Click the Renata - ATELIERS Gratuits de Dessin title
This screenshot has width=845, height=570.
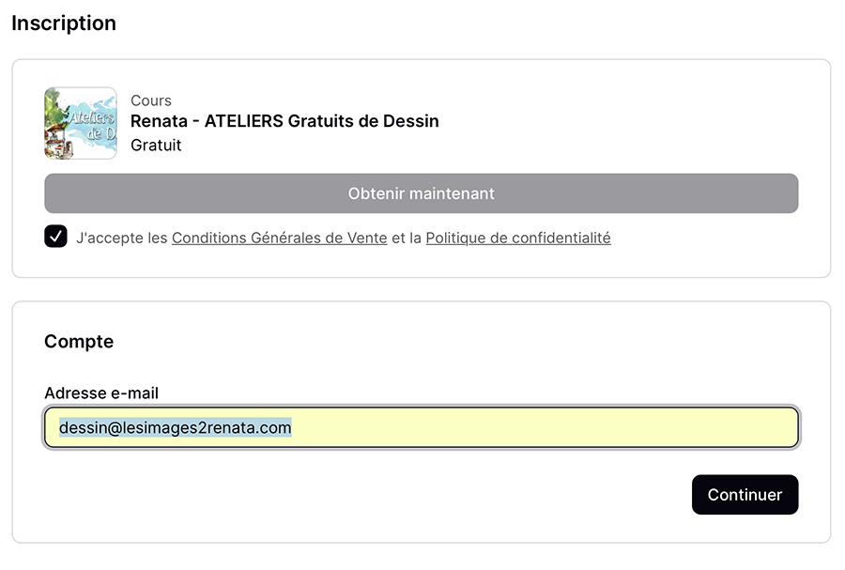(284, 121)
